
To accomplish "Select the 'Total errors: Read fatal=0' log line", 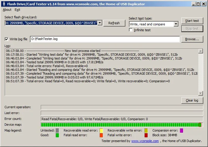I will 88,81.
